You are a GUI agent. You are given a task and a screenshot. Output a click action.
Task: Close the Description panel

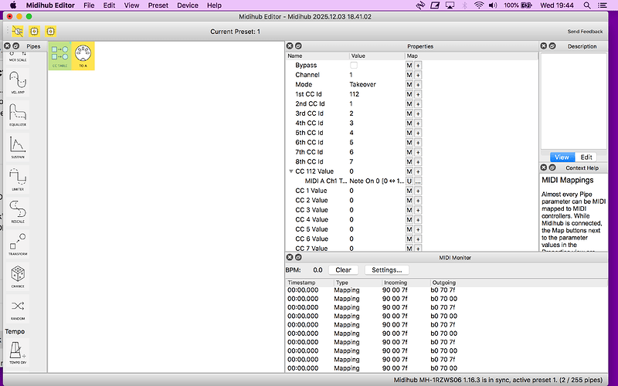(544, 46)
